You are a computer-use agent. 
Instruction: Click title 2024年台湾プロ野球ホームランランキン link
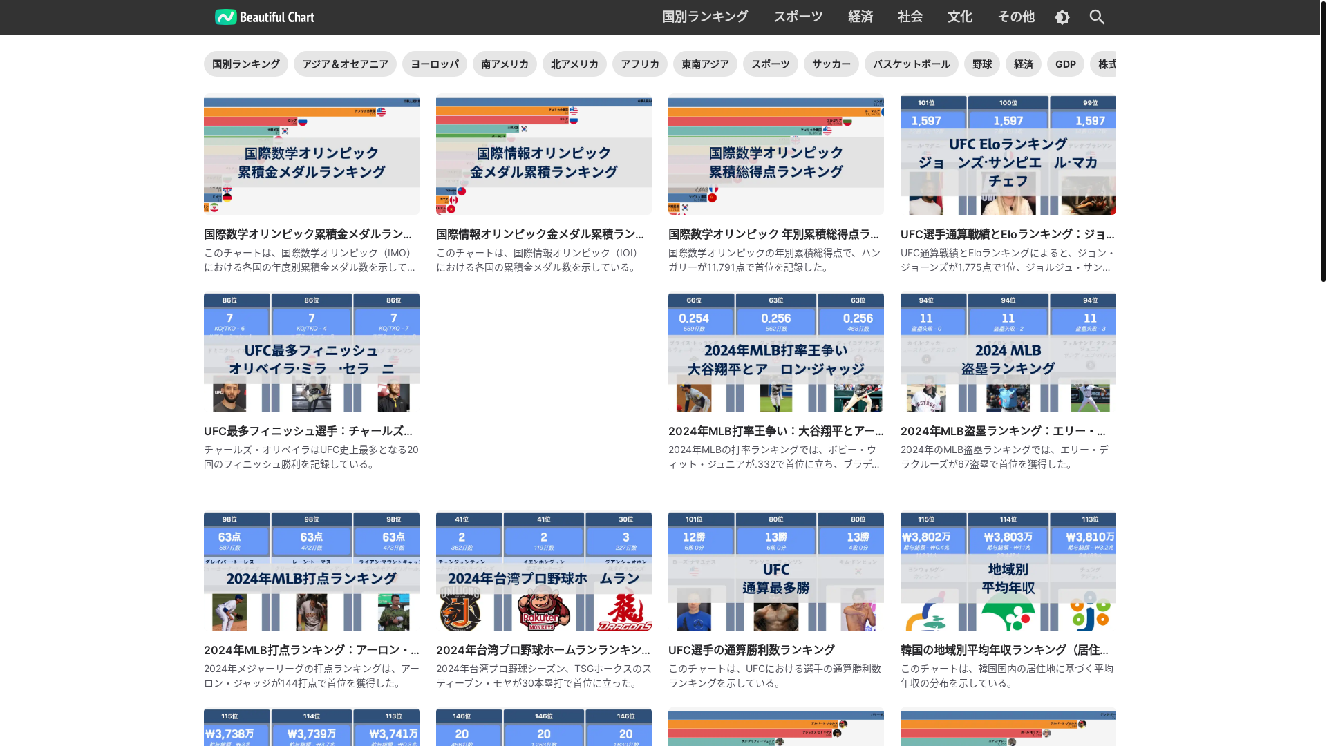pyautogui.click(x=543, y=650)
